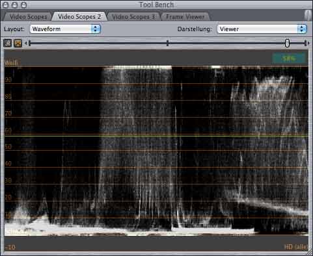This screenshot has height=256, width=313.
Task: Click the Darstellung dropdown's blue arrows
Action: coord(302,29)
